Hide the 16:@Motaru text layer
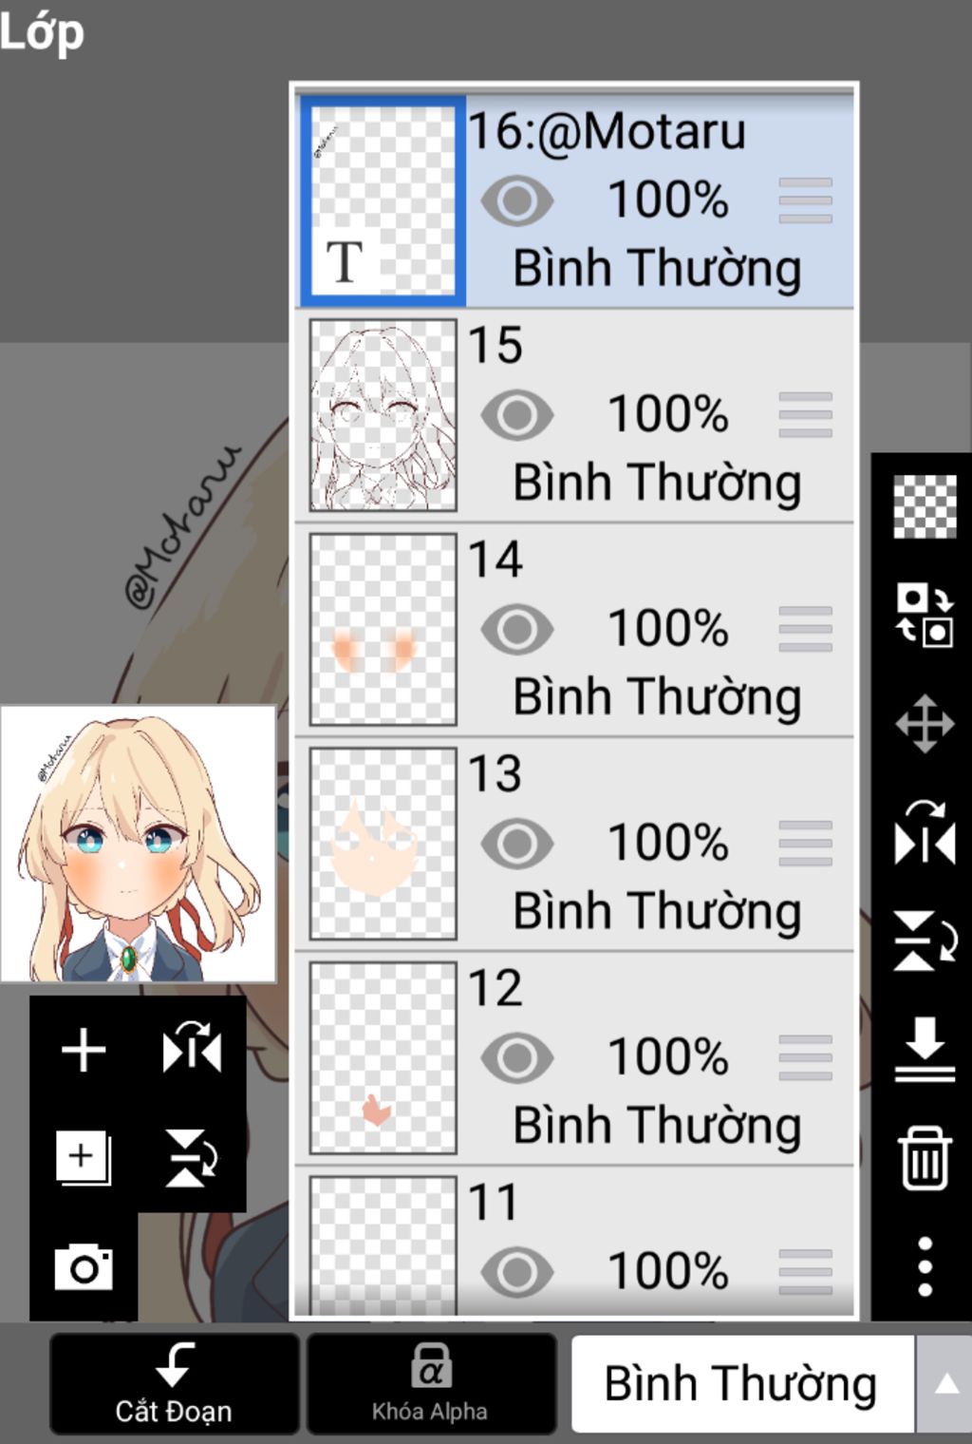This screenshot has height=1444, width=972. [x=516, y=200]
